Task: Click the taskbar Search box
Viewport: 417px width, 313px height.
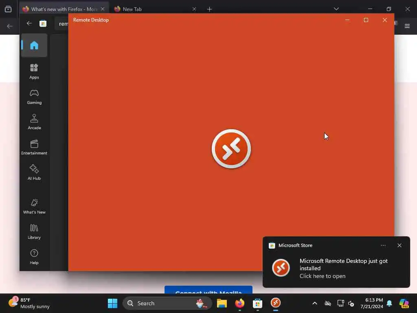Action: (x=167, y=303)
